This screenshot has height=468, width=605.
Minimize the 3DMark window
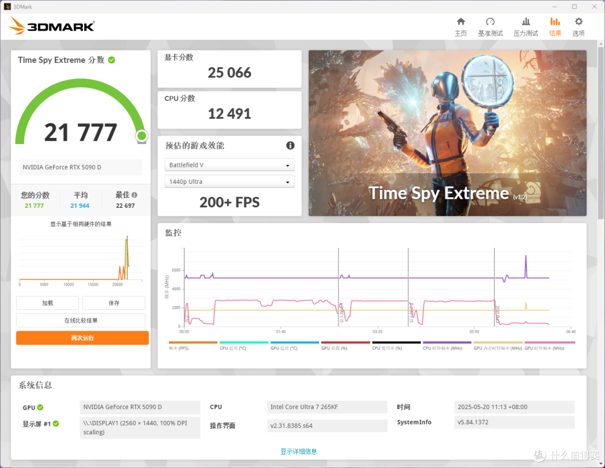click(x=555, y=7)
